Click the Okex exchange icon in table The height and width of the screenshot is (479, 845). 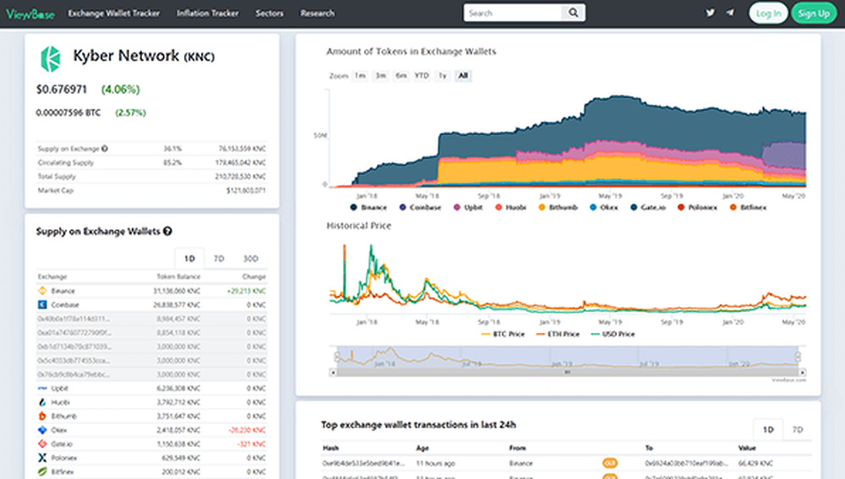tap(42, 430)
